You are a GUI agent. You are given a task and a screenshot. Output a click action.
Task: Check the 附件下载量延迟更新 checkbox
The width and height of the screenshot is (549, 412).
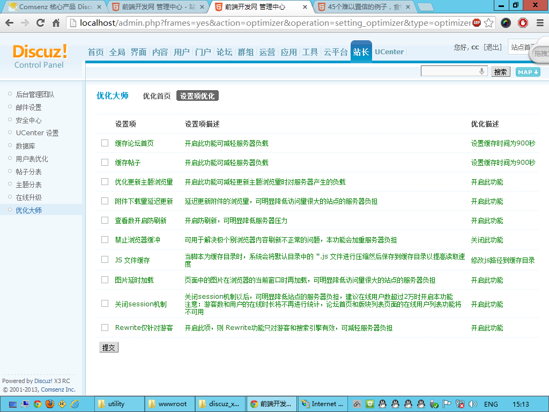(105, 201)
